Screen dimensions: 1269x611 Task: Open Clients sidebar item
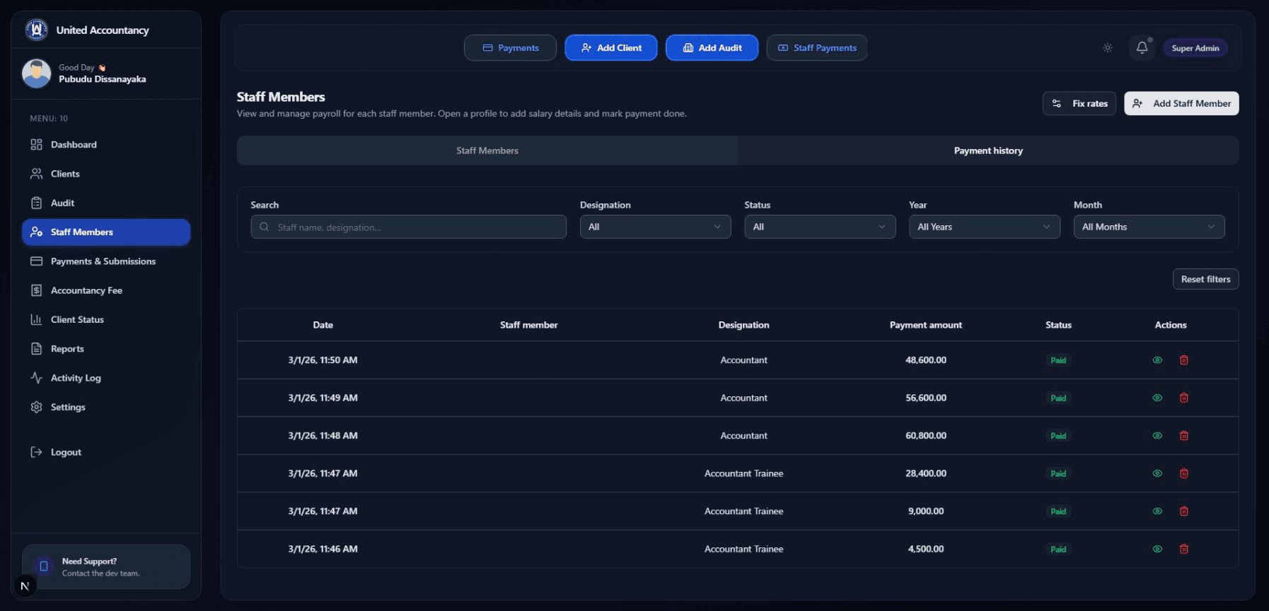click(x=106, y=174)
